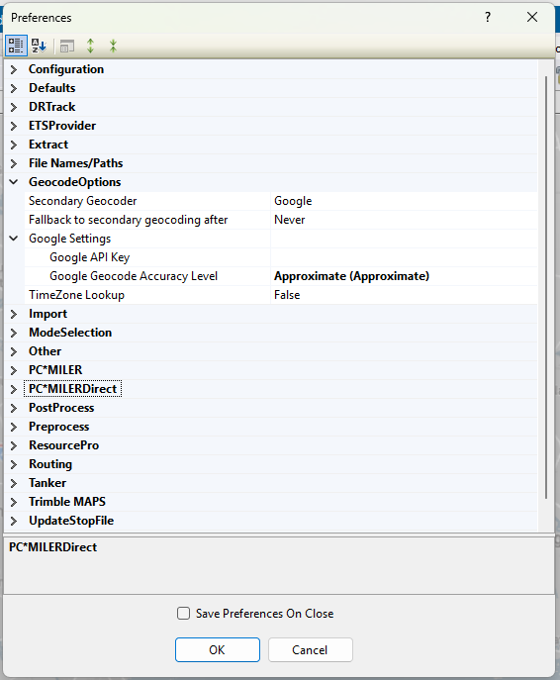The image size is (560, 680).
Task: Click the collapse all nodes green arrows icon
Action: [x=113, y=46]
